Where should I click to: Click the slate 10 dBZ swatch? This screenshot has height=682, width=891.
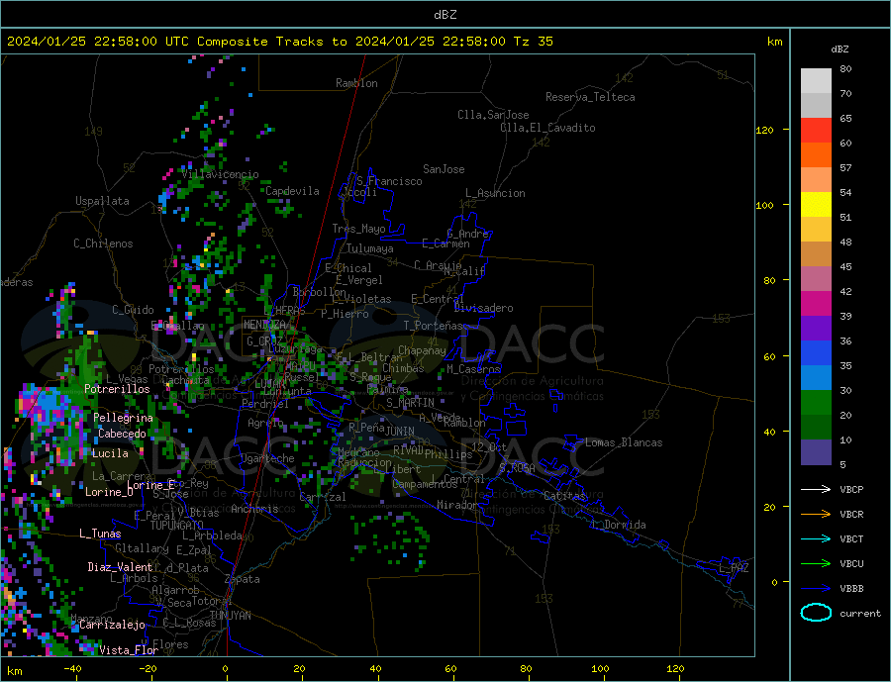pos(816,452)
